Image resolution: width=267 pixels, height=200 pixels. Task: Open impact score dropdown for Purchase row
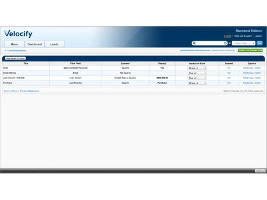[197, 83]
